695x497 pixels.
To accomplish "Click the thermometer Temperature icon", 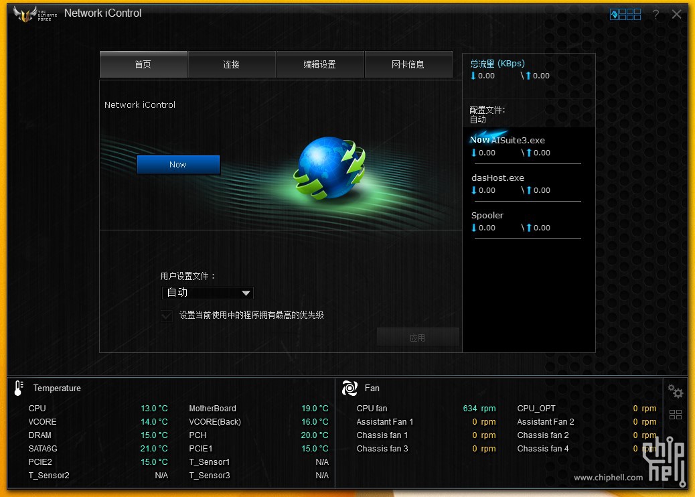I will pyautogui.click(x=19, y=388).
